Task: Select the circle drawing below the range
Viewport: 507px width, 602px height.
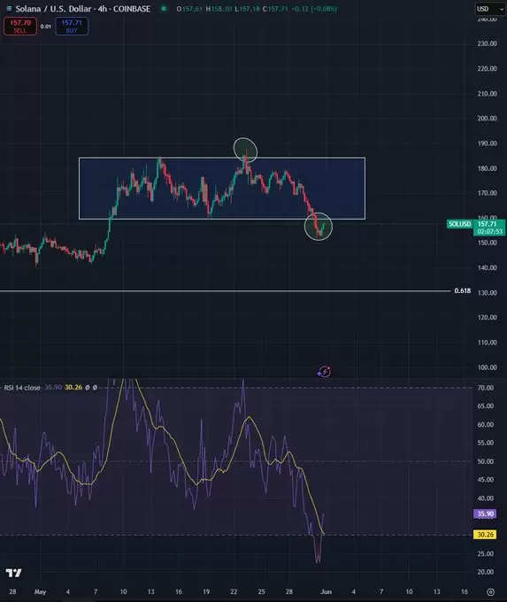Action: pos(319,226)
